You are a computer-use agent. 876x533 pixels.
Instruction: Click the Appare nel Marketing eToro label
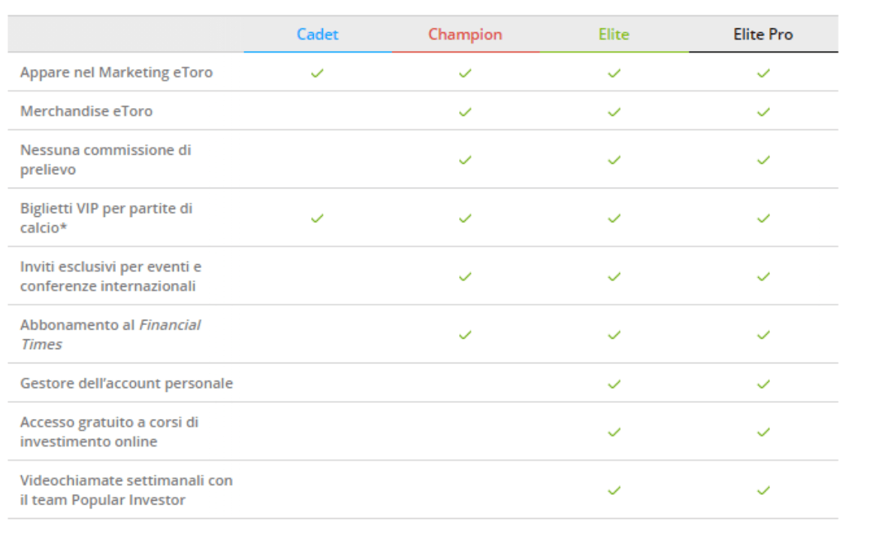pyautogui.click(x=116, y=73)
